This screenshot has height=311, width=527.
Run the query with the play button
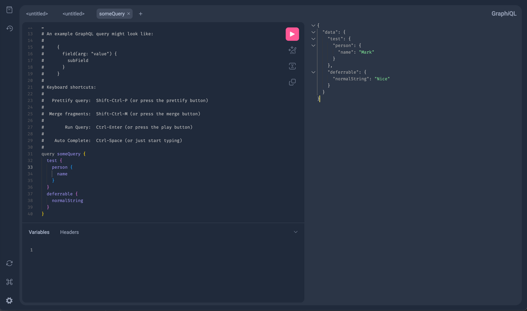click(292, 34)
